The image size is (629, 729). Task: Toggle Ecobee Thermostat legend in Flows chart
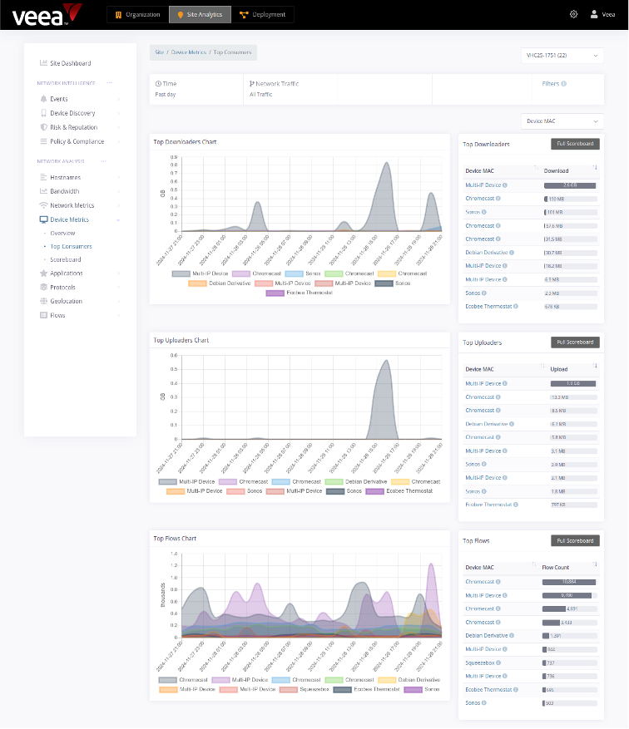click(367, 689)
